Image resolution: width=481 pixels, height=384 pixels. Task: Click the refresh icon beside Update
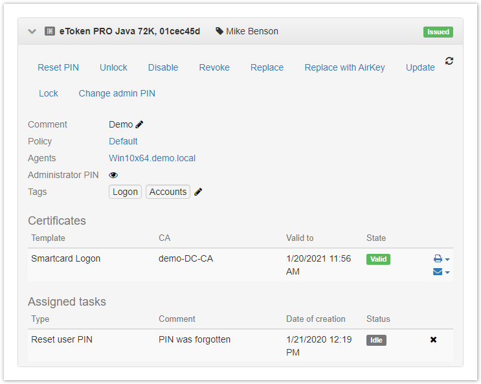click(449, 61)
